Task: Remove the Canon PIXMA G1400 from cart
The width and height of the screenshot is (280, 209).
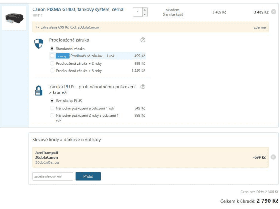Action: [274, 12]
